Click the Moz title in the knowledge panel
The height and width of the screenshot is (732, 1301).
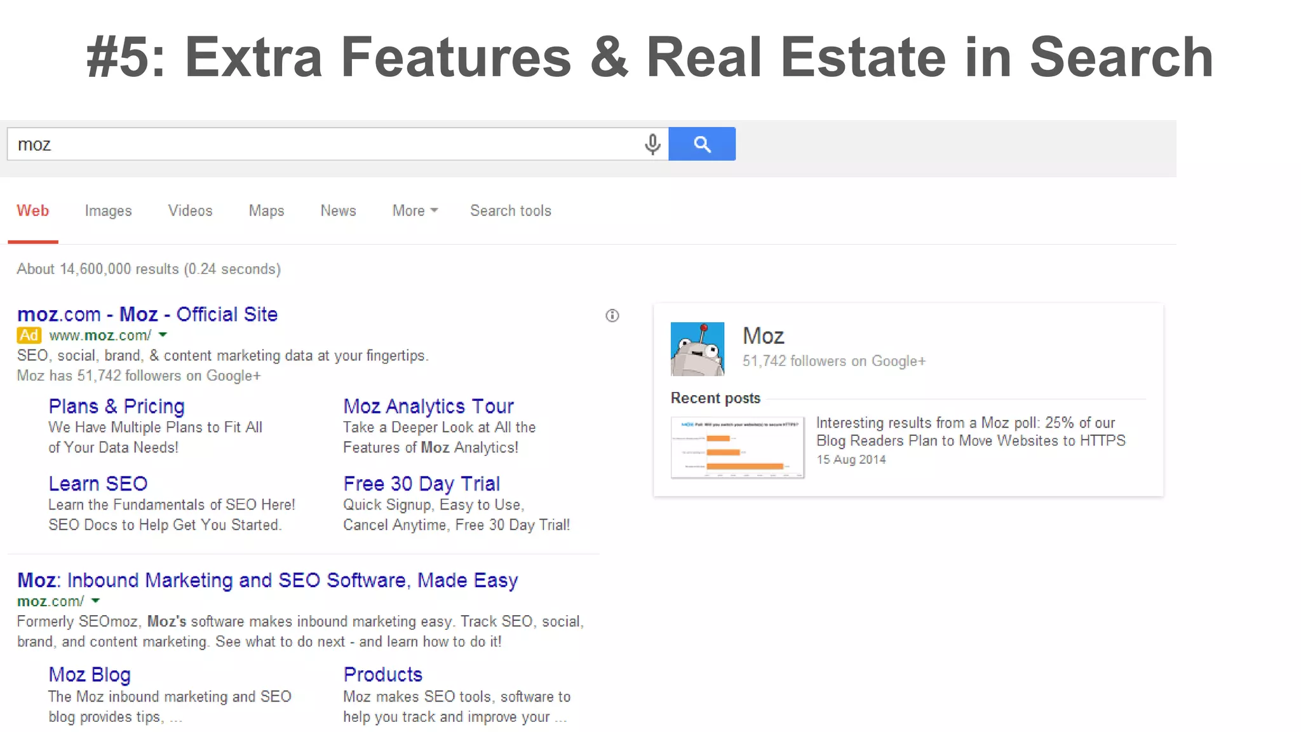[763, 335]
